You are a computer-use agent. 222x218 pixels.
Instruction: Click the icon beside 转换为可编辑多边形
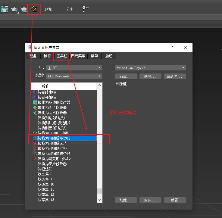coord(35,138)
